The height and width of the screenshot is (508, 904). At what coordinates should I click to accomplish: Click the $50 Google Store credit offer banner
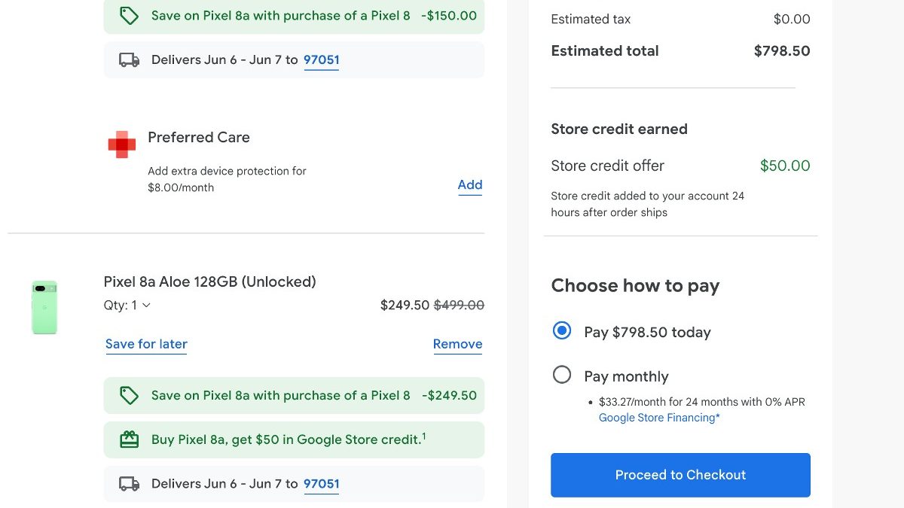point(286,440)
